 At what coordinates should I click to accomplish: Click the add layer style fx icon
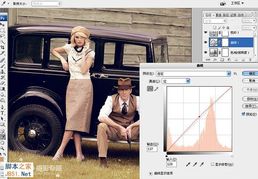215,60
